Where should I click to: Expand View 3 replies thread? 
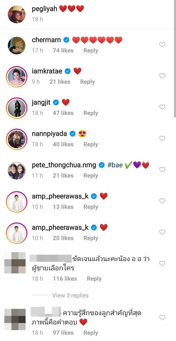click(x=70, y=295)
